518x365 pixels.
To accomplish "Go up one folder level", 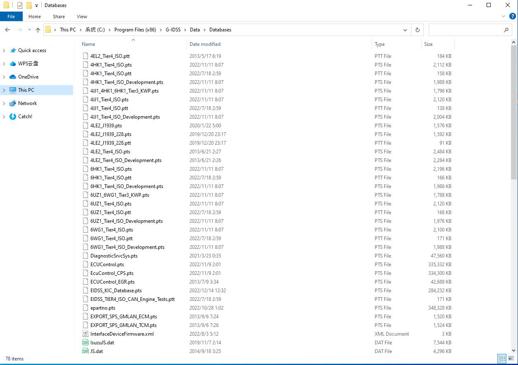I will click(38, 30).
